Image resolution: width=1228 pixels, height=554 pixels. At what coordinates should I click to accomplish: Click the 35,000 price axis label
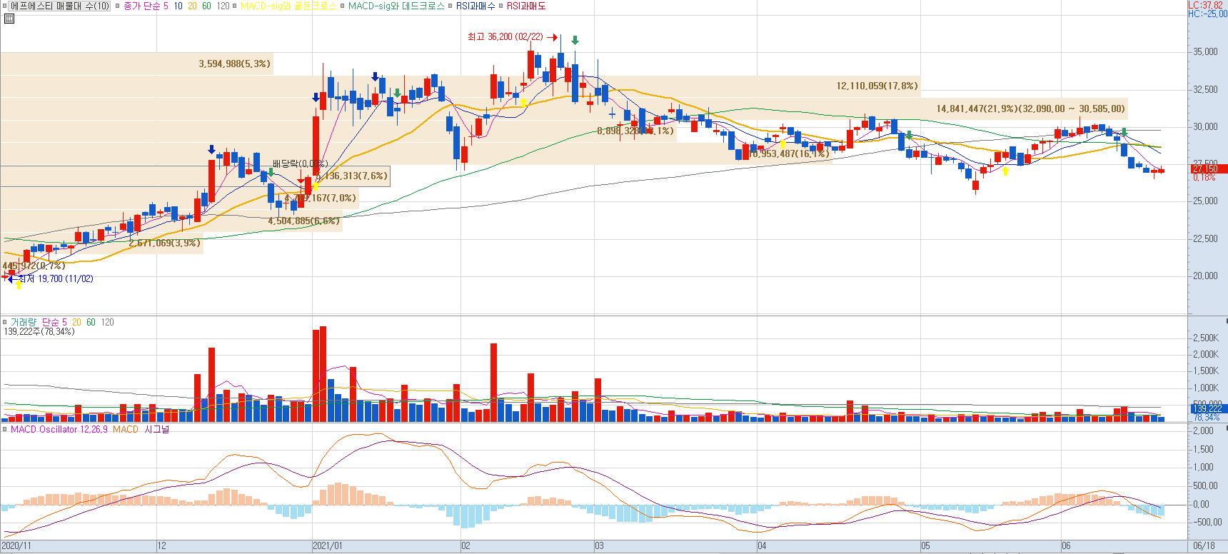(x=1205, y=51)
